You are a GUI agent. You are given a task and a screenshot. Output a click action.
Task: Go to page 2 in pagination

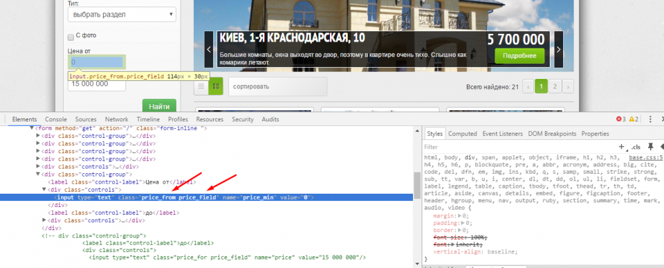pyautogui.click(x=555, y=87)
